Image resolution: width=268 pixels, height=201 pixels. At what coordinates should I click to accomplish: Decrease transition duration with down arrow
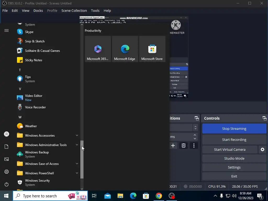tap(195, 139)
